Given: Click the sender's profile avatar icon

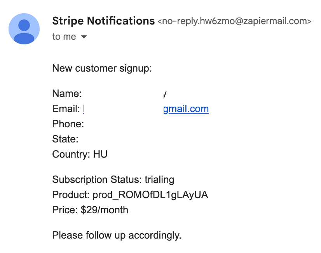Looking at the screenshot, I should tap(24, 29).
